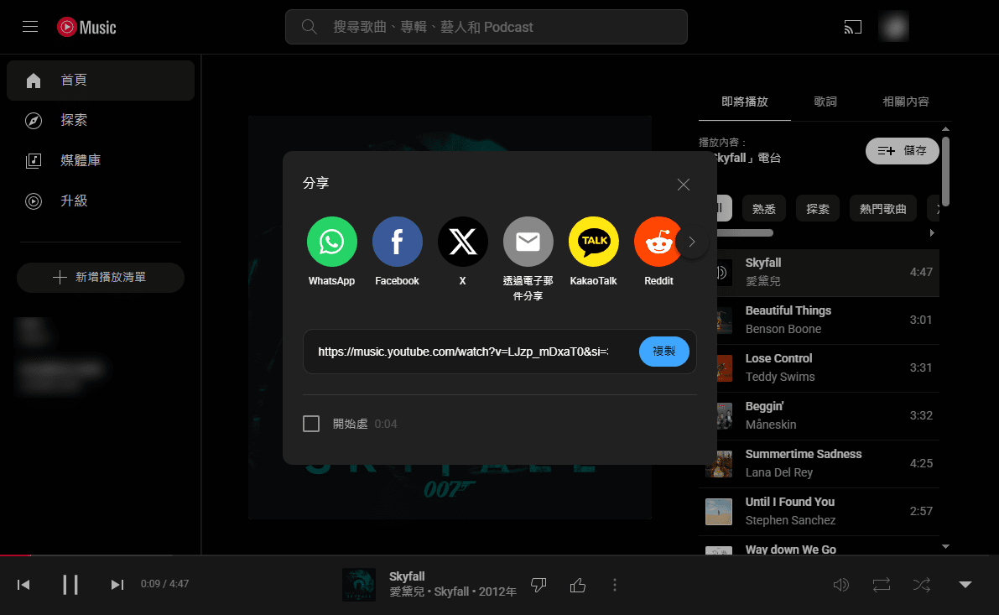Viewport: 999px width, 615px height.
Task: Play Lose Control by Teddy Swims
Action: tap(819, 368)
